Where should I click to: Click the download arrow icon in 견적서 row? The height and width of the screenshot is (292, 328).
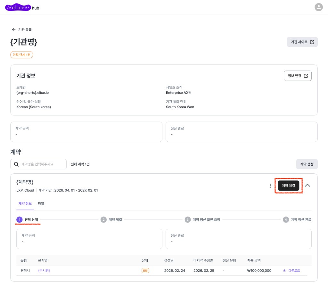pyautogui.click(x=284, y=271)
